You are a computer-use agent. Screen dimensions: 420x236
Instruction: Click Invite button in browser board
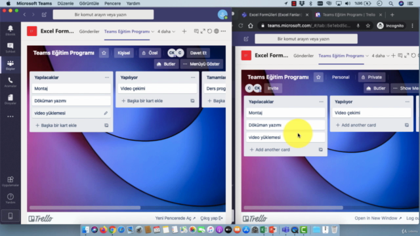pyautogui.click(x=273, y=88)
